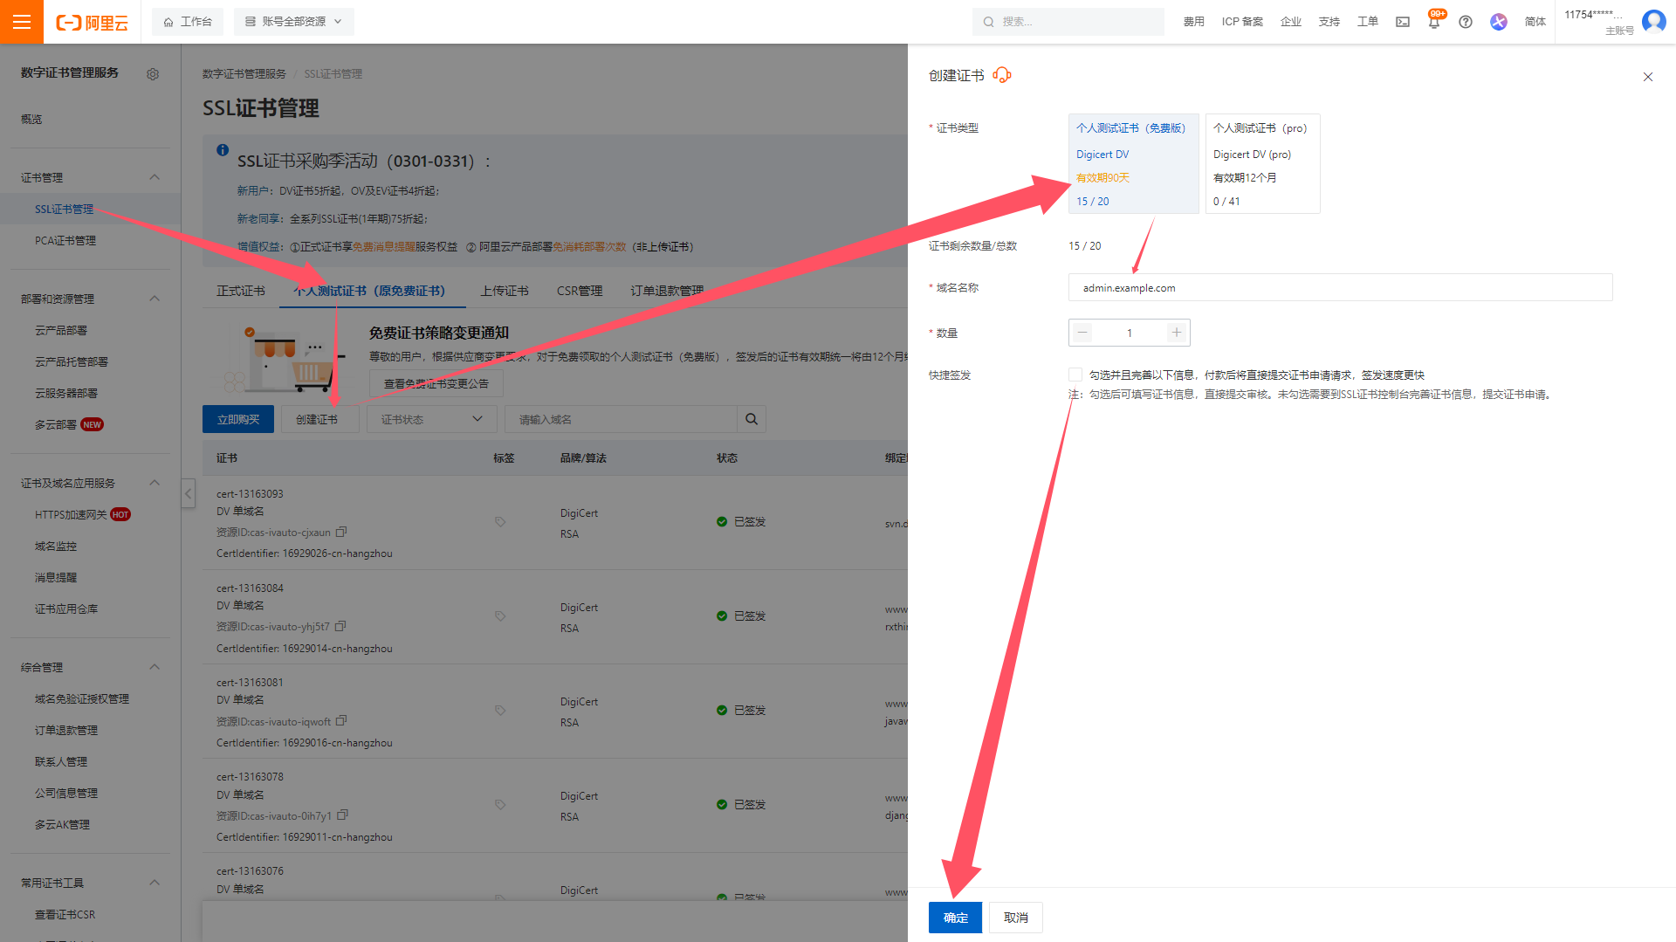Image resolution: width=1676 pixels, height=942 pixels.
Task: Enable the 快捷签发 checkbox
Action: point(1075,375)
